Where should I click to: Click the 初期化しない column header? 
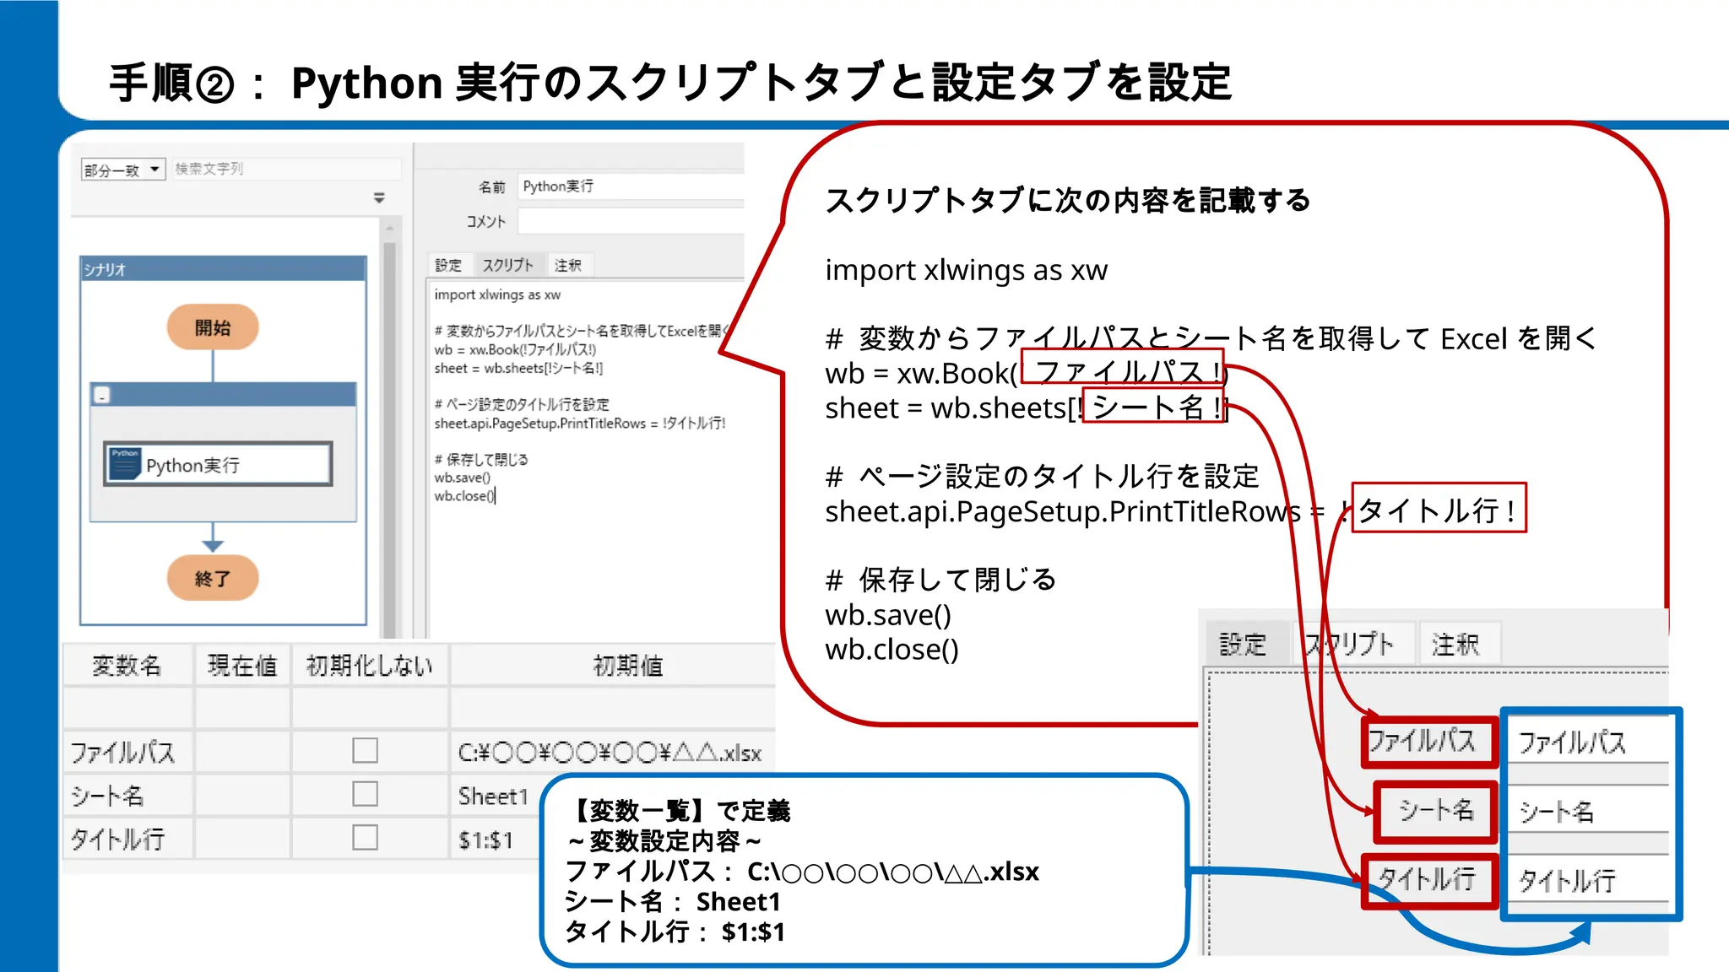(370, 666)
